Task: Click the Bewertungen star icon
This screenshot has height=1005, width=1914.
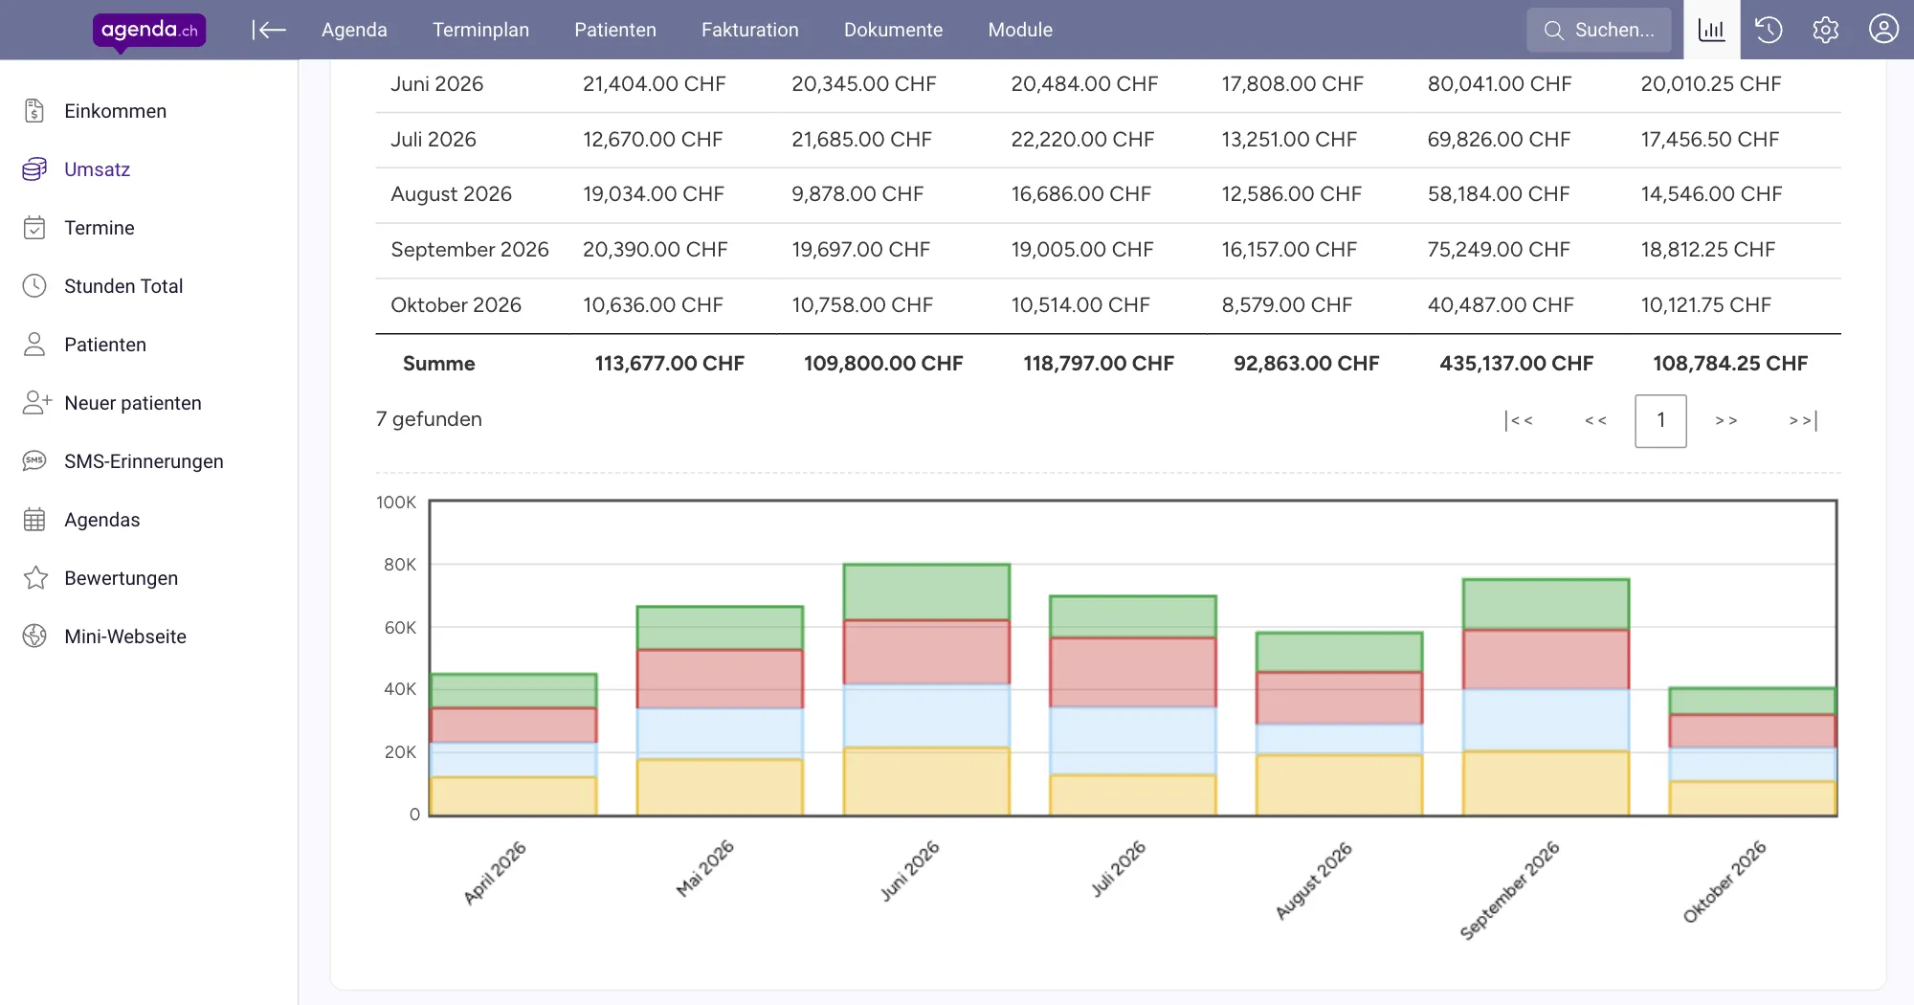Action: 35,578
